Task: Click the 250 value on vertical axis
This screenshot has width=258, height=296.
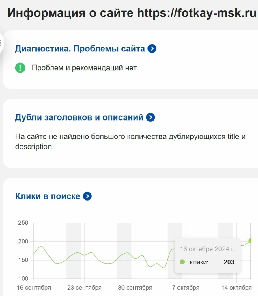Action: 23,223
